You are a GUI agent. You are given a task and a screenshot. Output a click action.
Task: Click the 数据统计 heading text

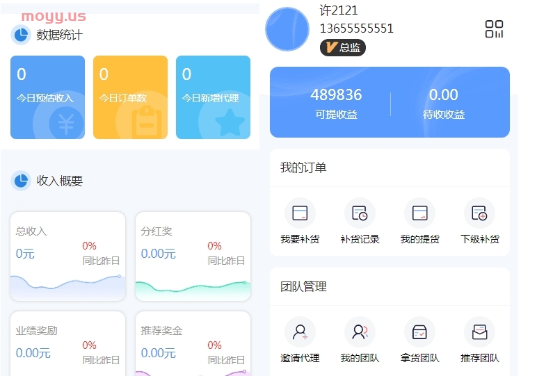point(60,35)
